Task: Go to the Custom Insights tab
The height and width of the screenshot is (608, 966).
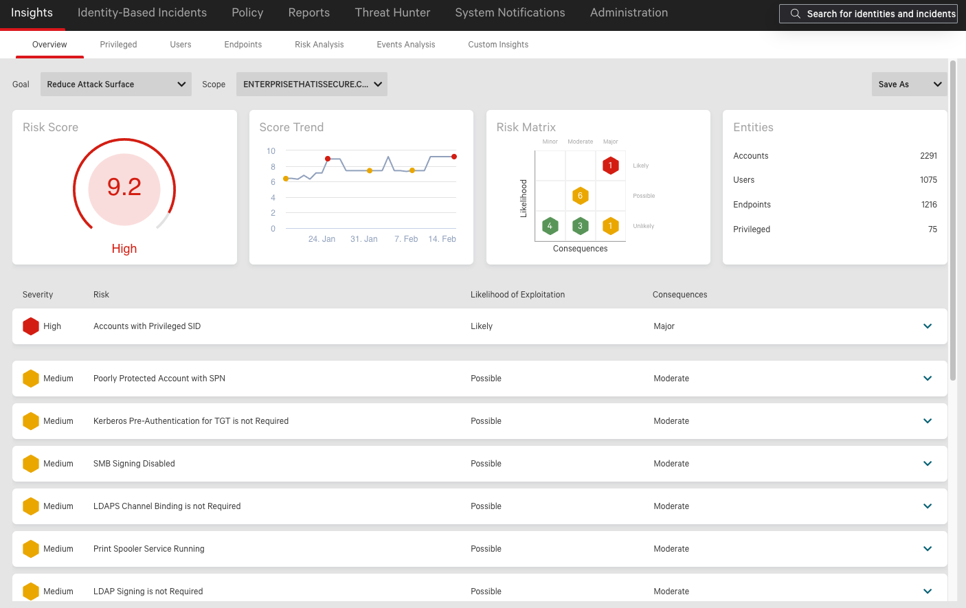Action: click(x=498, y=45)
